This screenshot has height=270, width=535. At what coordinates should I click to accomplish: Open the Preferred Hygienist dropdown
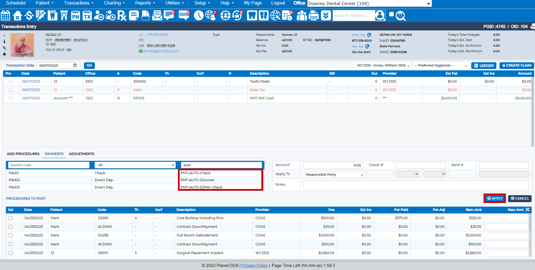(441, 65)
